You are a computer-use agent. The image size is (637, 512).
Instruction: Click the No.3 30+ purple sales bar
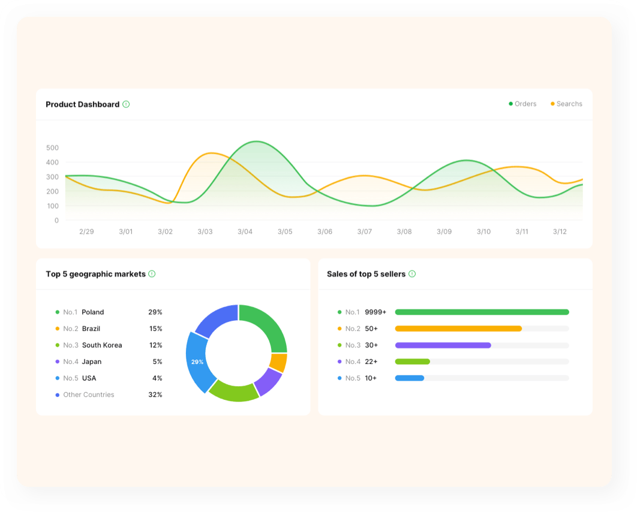click(443, 345)
